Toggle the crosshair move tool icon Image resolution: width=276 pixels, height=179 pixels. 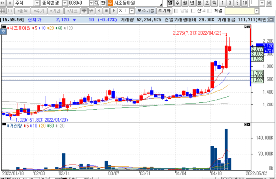84,11
